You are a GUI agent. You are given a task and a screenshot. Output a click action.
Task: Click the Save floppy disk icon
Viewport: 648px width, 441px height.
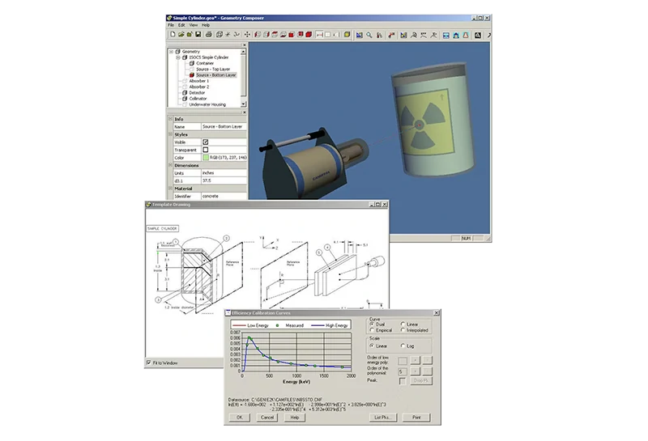click(x=198, y=35)
